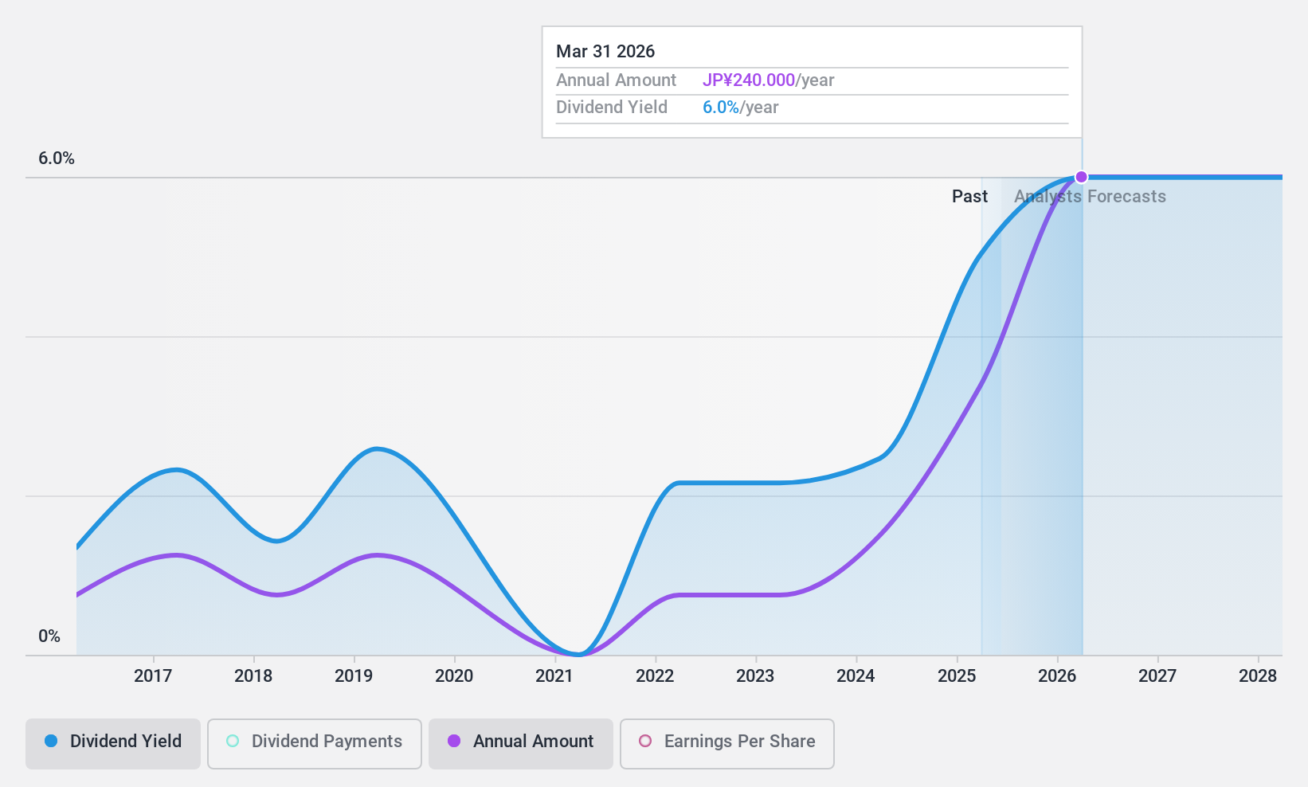
Task: Click the 2025 x-axis label
Action: [x=957, y=676]
